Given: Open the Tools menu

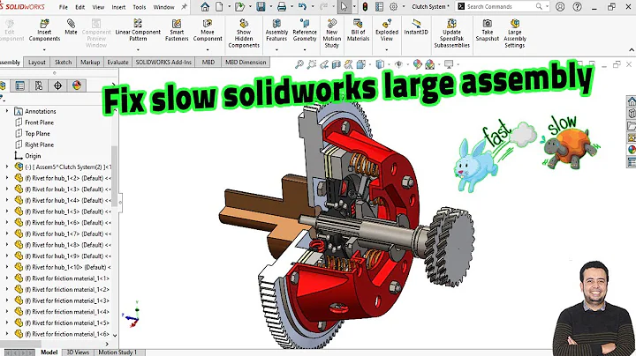Looking at the screenshot, I should point(140,7).
